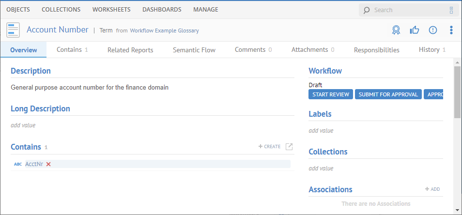Click the Account Number term document icon
This screenshot has width=462, height=215.
click(x=13, y=30)
